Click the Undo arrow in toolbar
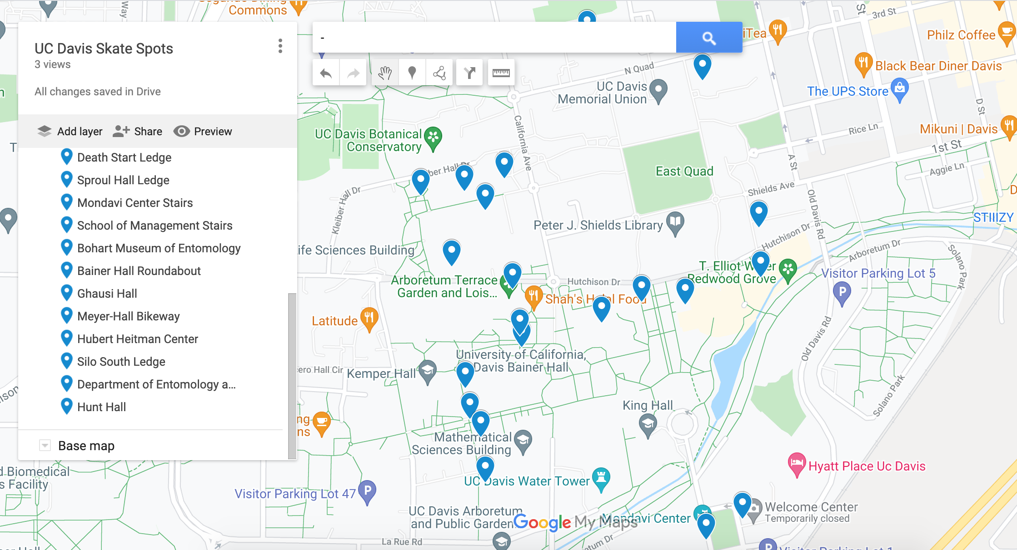1017x550 pixels. coord(326,73)
